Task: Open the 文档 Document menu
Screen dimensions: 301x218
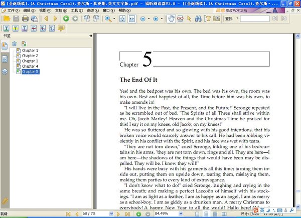Action: point(61,11)
